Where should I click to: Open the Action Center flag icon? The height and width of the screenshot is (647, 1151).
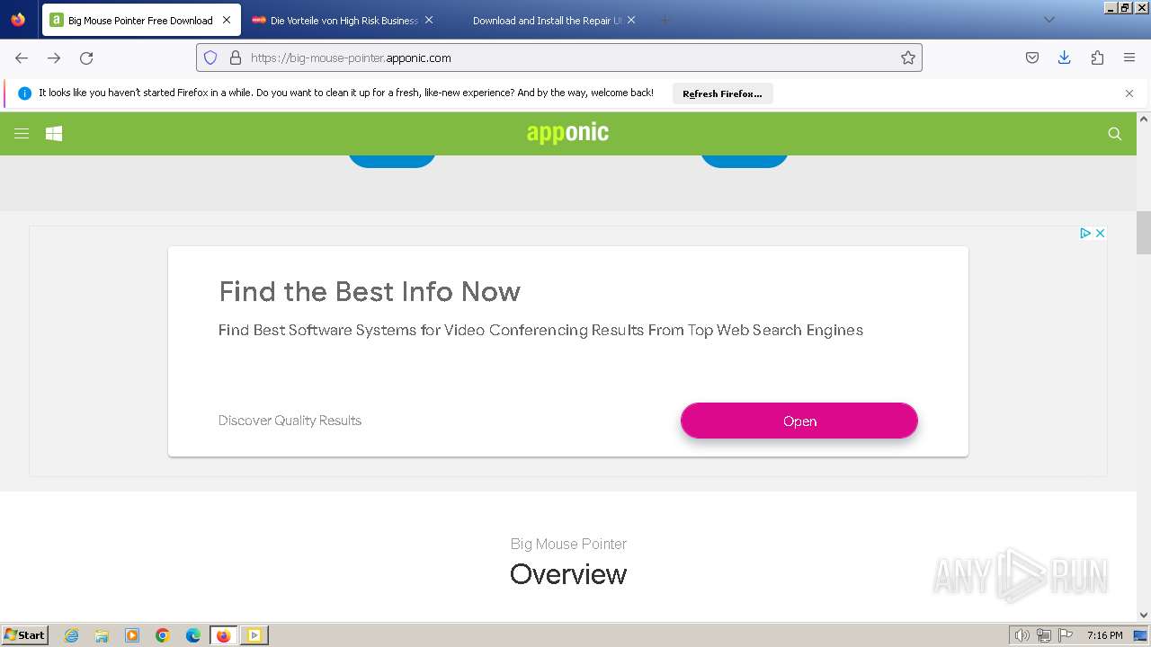tap(1066, 635)
